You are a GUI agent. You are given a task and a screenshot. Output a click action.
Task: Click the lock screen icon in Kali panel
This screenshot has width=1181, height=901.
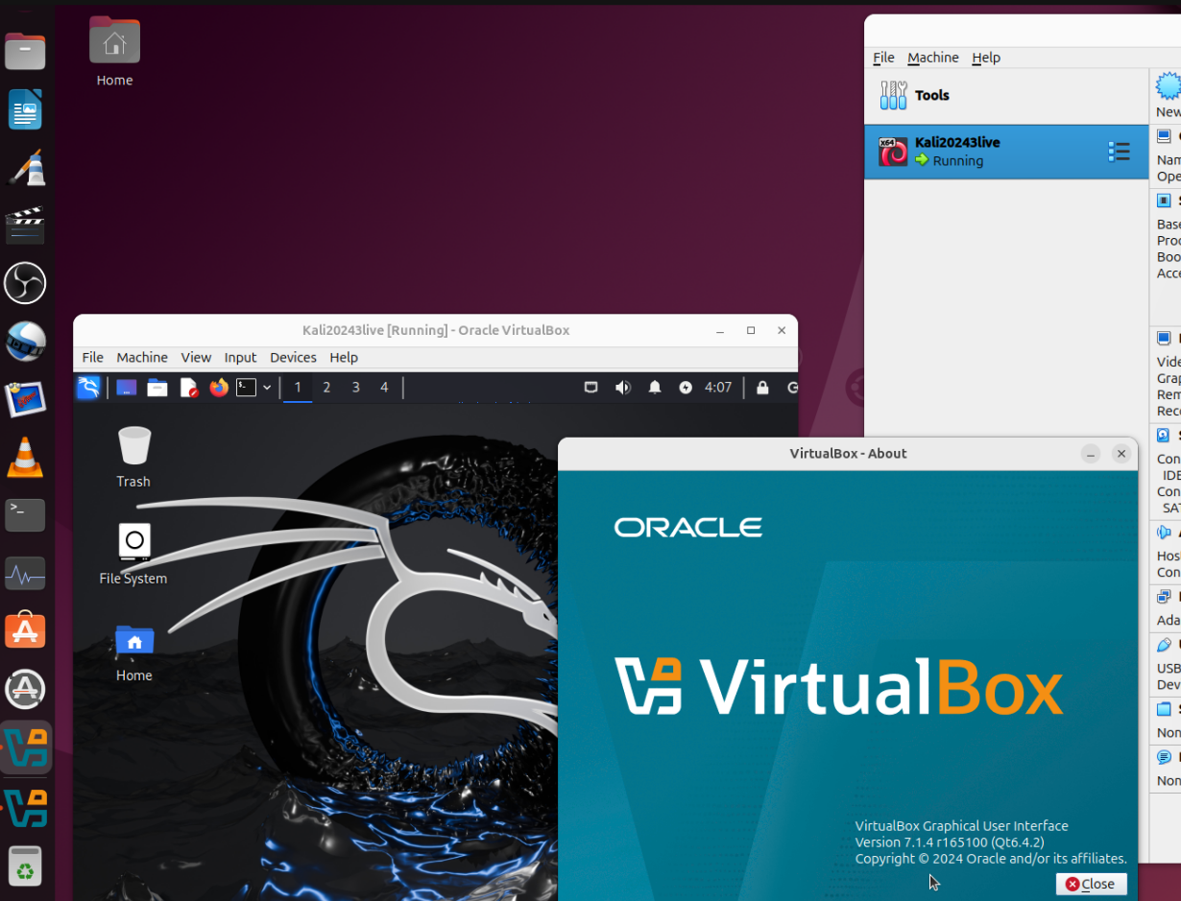tap(762, 388)
